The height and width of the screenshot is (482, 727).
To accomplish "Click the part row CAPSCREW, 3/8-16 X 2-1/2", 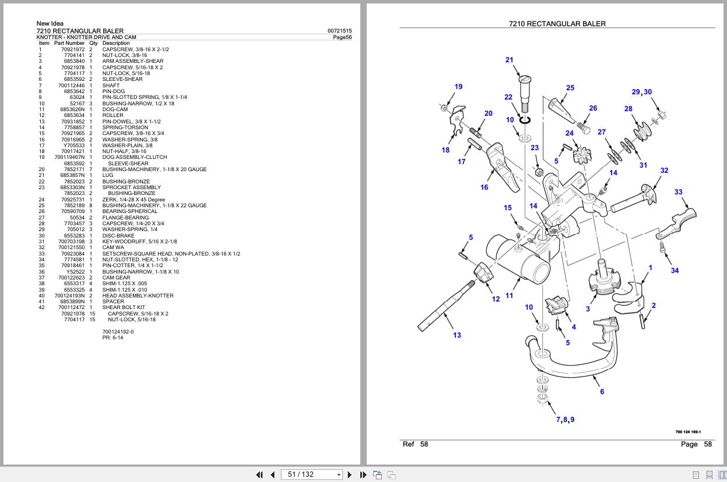I will click(x=103, y=49).
